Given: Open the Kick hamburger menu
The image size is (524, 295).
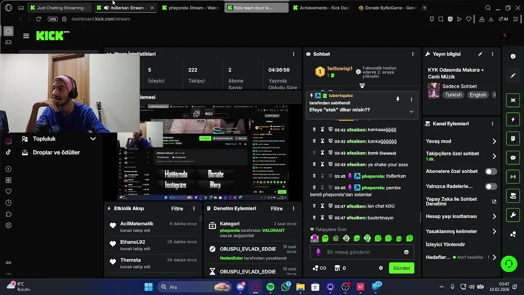Looking at the screenshot, I should tap(26, 36).
